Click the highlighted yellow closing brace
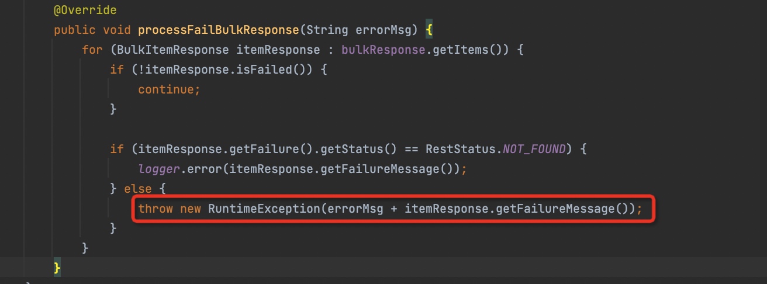 click(57, 268)
